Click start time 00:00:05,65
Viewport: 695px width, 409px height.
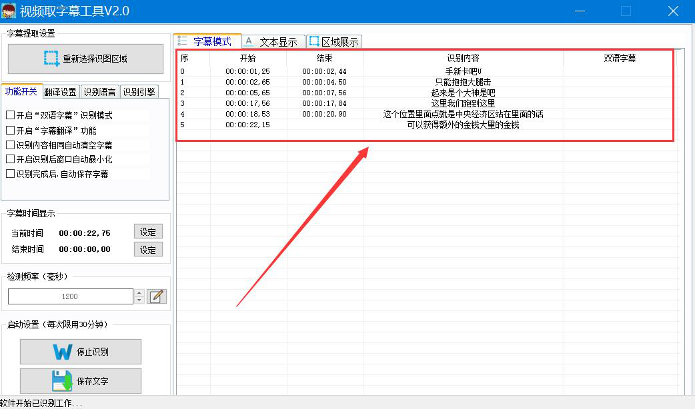(x=247, y=93)
